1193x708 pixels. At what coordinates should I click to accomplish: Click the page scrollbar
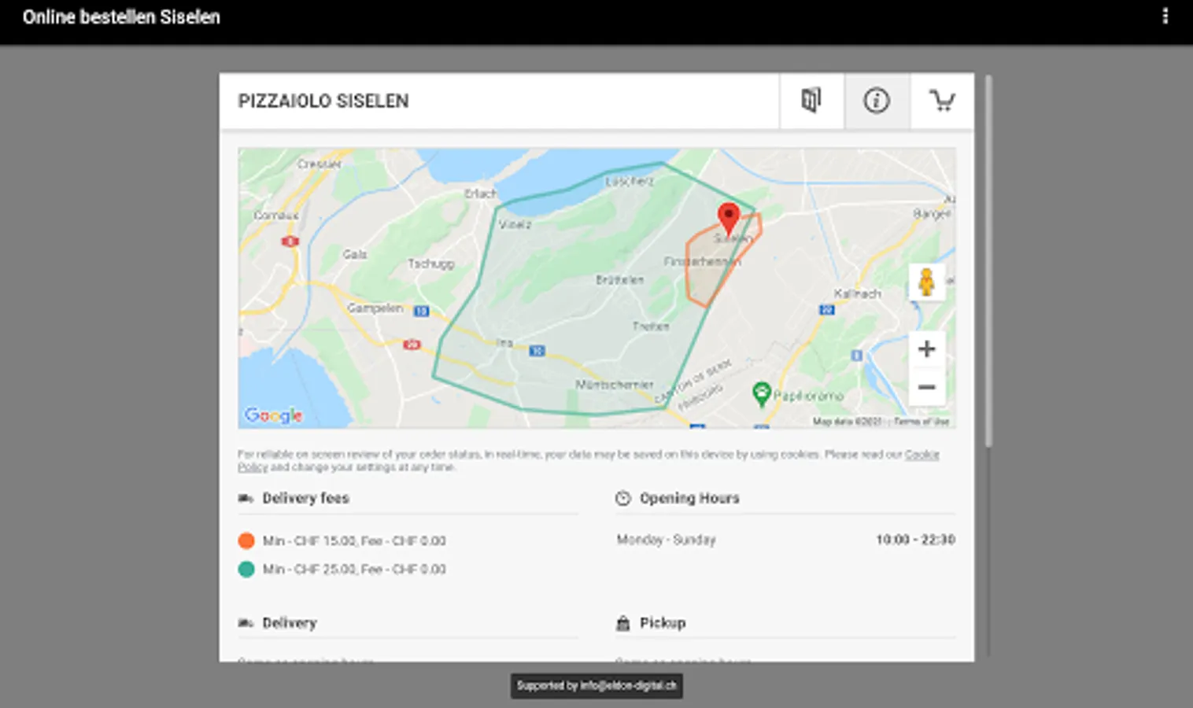[988, 260]
